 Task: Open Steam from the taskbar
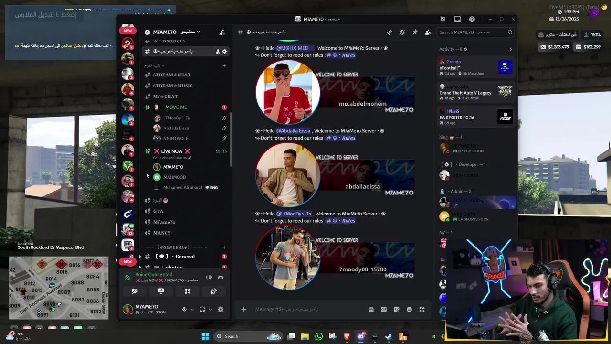coord(389,336)
